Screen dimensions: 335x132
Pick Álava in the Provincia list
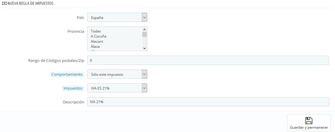click(x=95, y=47)
